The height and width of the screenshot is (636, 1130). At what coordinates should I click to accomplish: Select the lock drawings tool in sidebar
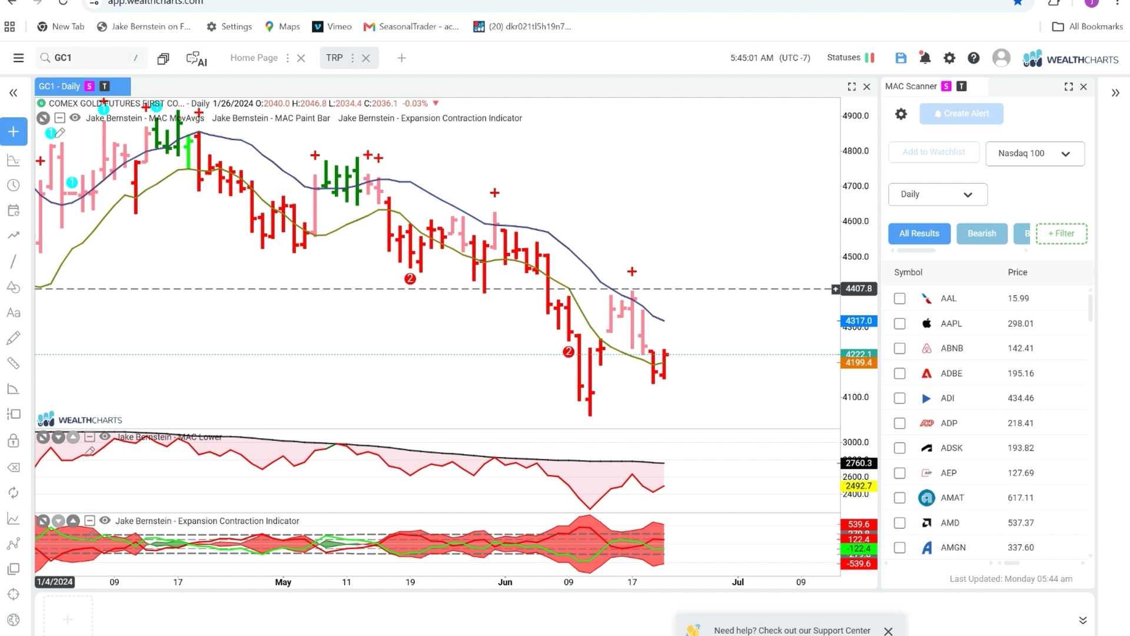pos(14,440)
